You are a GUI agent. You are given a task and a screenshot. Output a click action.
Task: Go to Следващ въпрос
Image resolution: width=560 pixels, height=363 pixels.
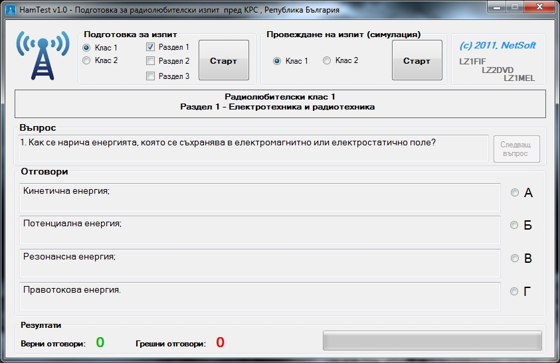(x=516, y=149)
